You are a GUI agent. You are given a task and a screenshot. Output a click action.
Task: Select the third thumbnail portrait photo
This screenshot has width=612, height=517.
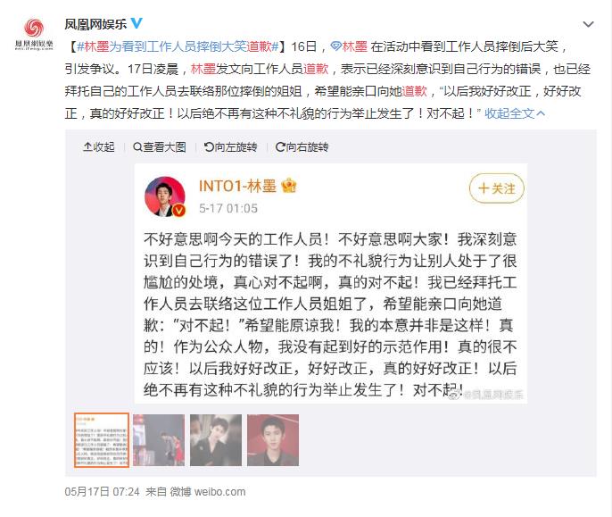tap(216, 440)
